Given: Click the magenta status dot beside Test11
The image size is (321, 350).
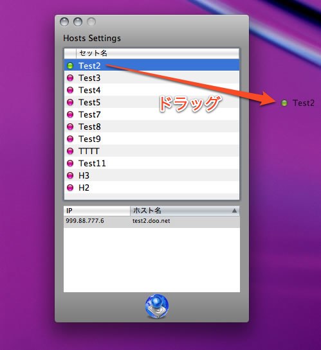Looking at the screenshot, I should [70, 163].
